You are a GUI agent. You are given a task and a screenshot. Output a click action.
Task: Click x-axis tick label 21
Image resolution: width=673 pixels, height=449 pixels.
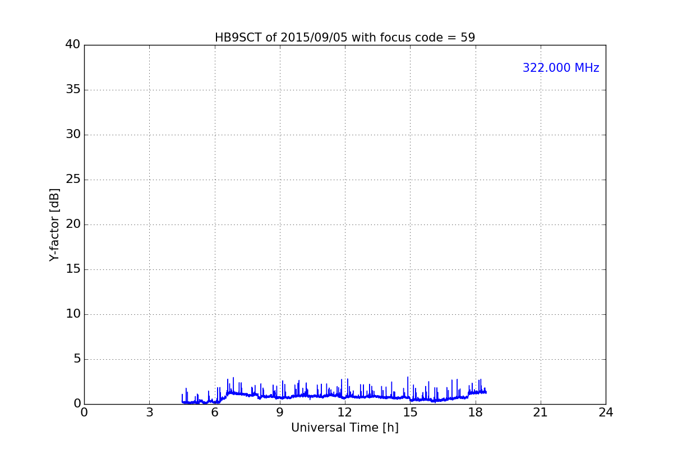coord(541,413)
